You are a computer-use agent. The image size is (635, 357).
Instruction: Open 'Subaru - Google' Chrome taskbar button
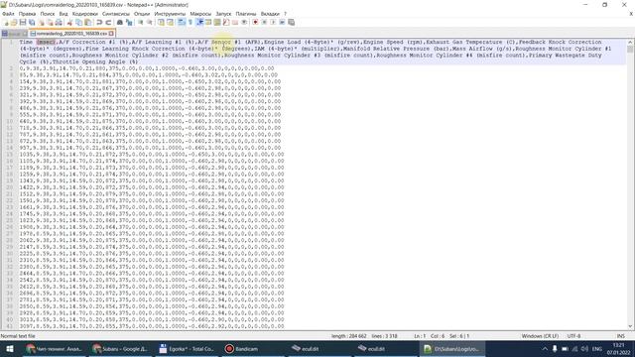(x=121, y=348)
